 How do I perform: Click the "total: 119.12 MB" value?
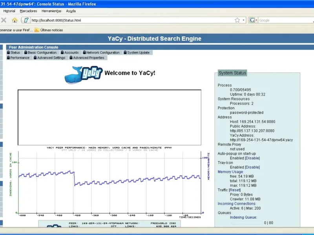(243, 181)
